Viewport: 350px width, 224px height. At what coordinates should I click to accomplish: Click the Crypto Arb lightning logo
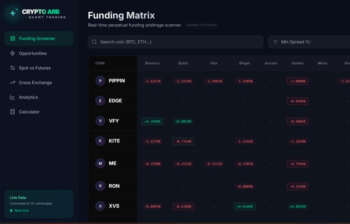tap(13, 13)
